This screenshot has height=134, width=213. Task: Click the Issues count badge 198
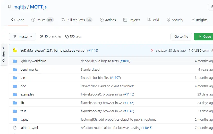pyautogui.click(x=50, y=20)
